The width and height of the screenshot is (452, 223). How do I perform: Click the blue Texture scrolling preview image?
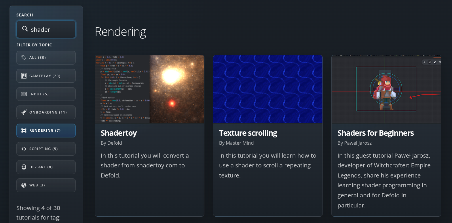(x=268, y=89)
